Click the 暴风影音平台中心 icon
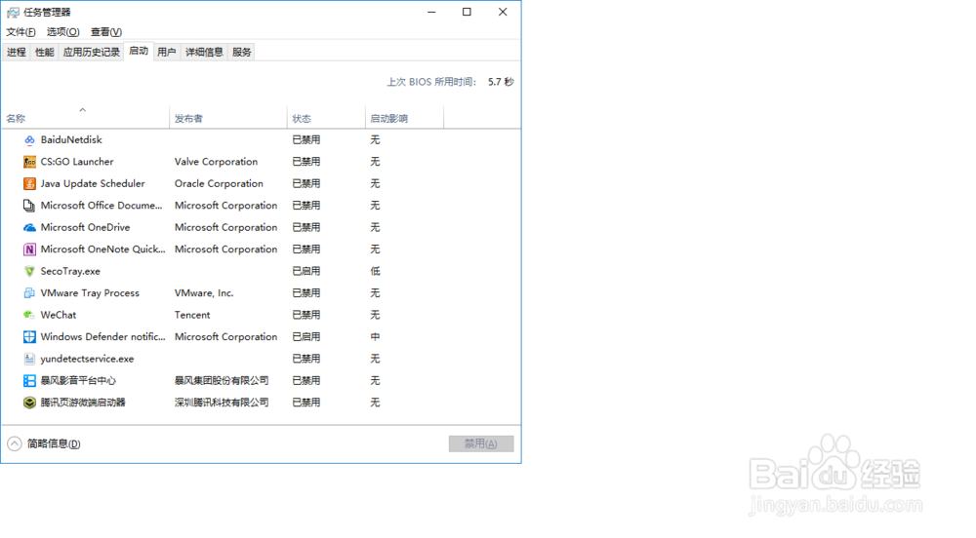This screenshot has width=976, height=538. pos(29,381)
